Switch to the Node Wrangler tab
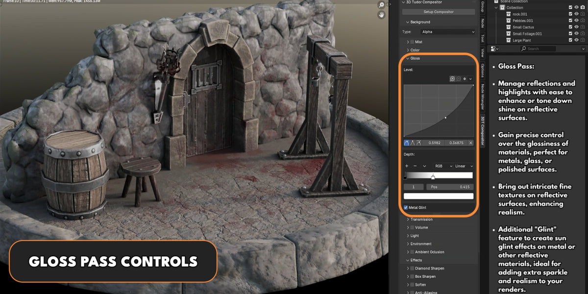The width and height of the screenshot is (588, 294). pyautogui.click(x=483, y=98)
